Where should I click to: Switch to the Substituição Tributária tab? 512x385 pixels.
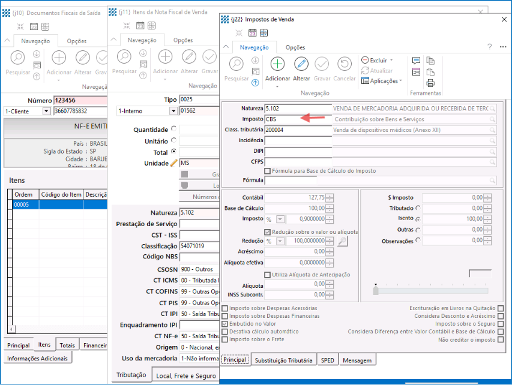pos(284,360)
